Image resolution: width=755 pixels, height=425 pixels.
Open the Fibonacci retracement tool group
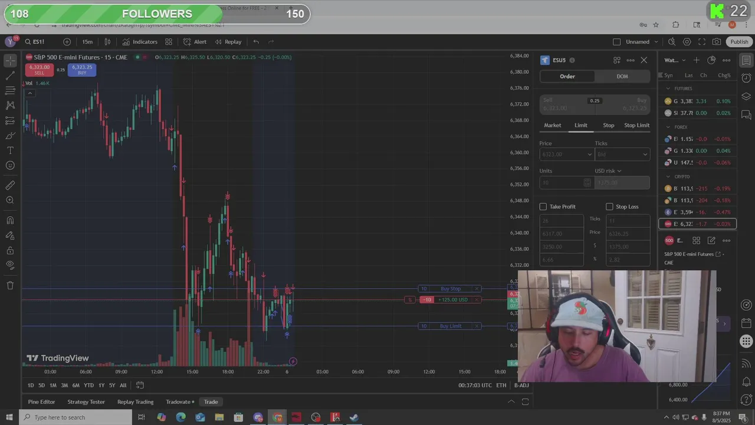(x=10, y=90)
